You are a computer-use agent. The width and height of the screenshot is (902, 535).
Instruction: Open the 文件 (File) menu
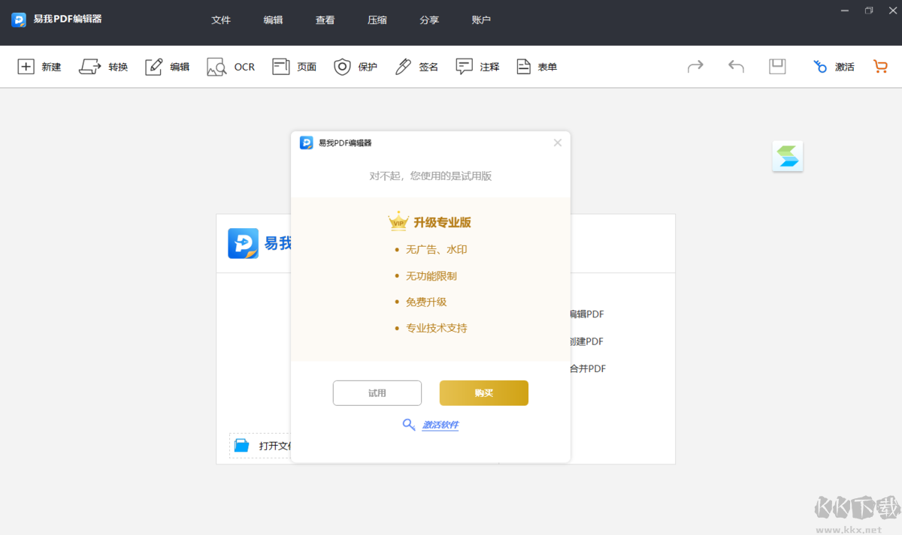pos(221,20)
